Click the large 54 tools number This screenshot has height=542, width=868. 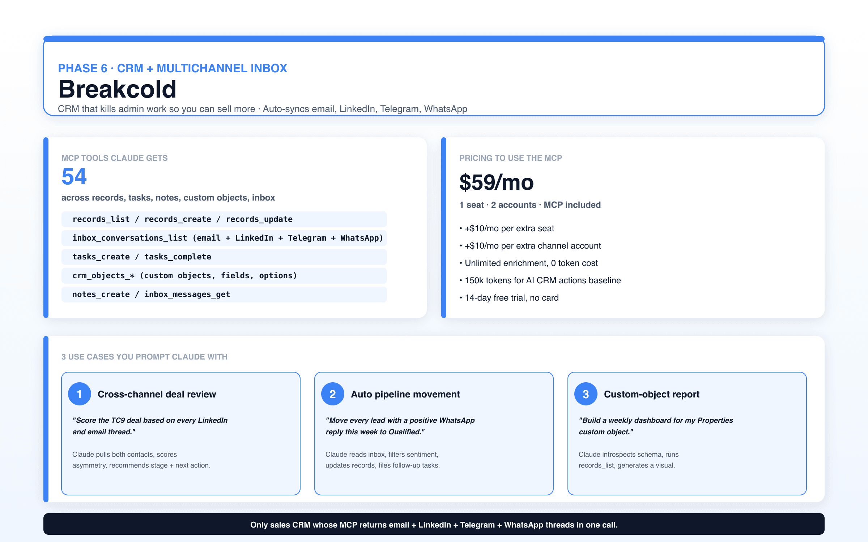click(74, 176)
